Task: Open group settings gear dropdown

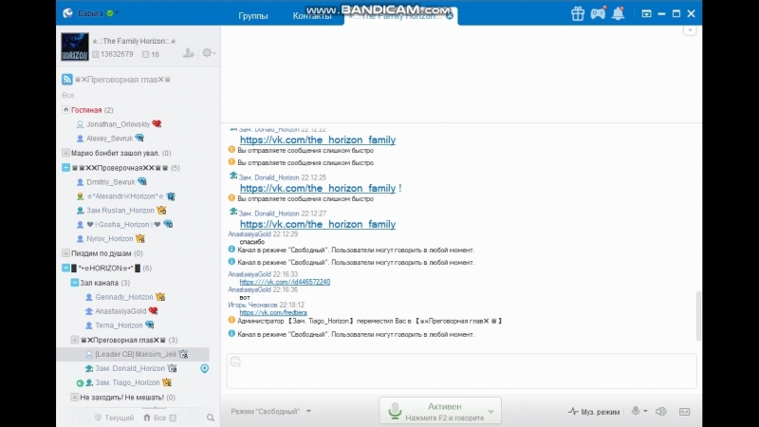Action: coord(209,53)
